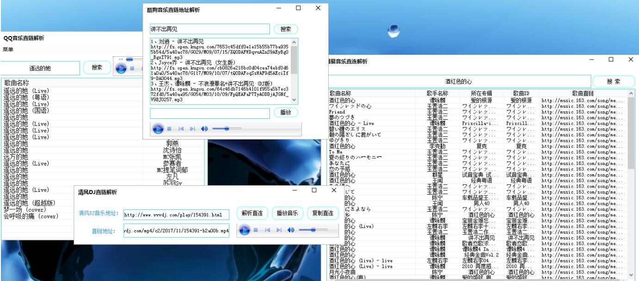Viewport: 639px width, 281px height.
Task: Click the 播放音乐 button
Action: [x=288, y=213]
